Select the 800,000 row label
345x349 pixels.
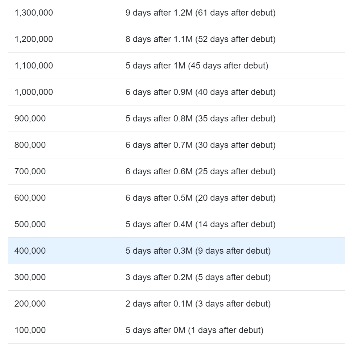point(30,145)
